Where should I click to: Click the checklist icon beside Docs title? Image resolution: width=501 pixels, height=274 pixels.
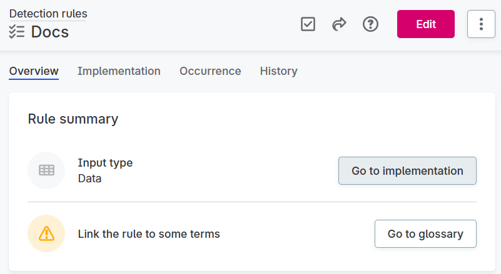16,32
